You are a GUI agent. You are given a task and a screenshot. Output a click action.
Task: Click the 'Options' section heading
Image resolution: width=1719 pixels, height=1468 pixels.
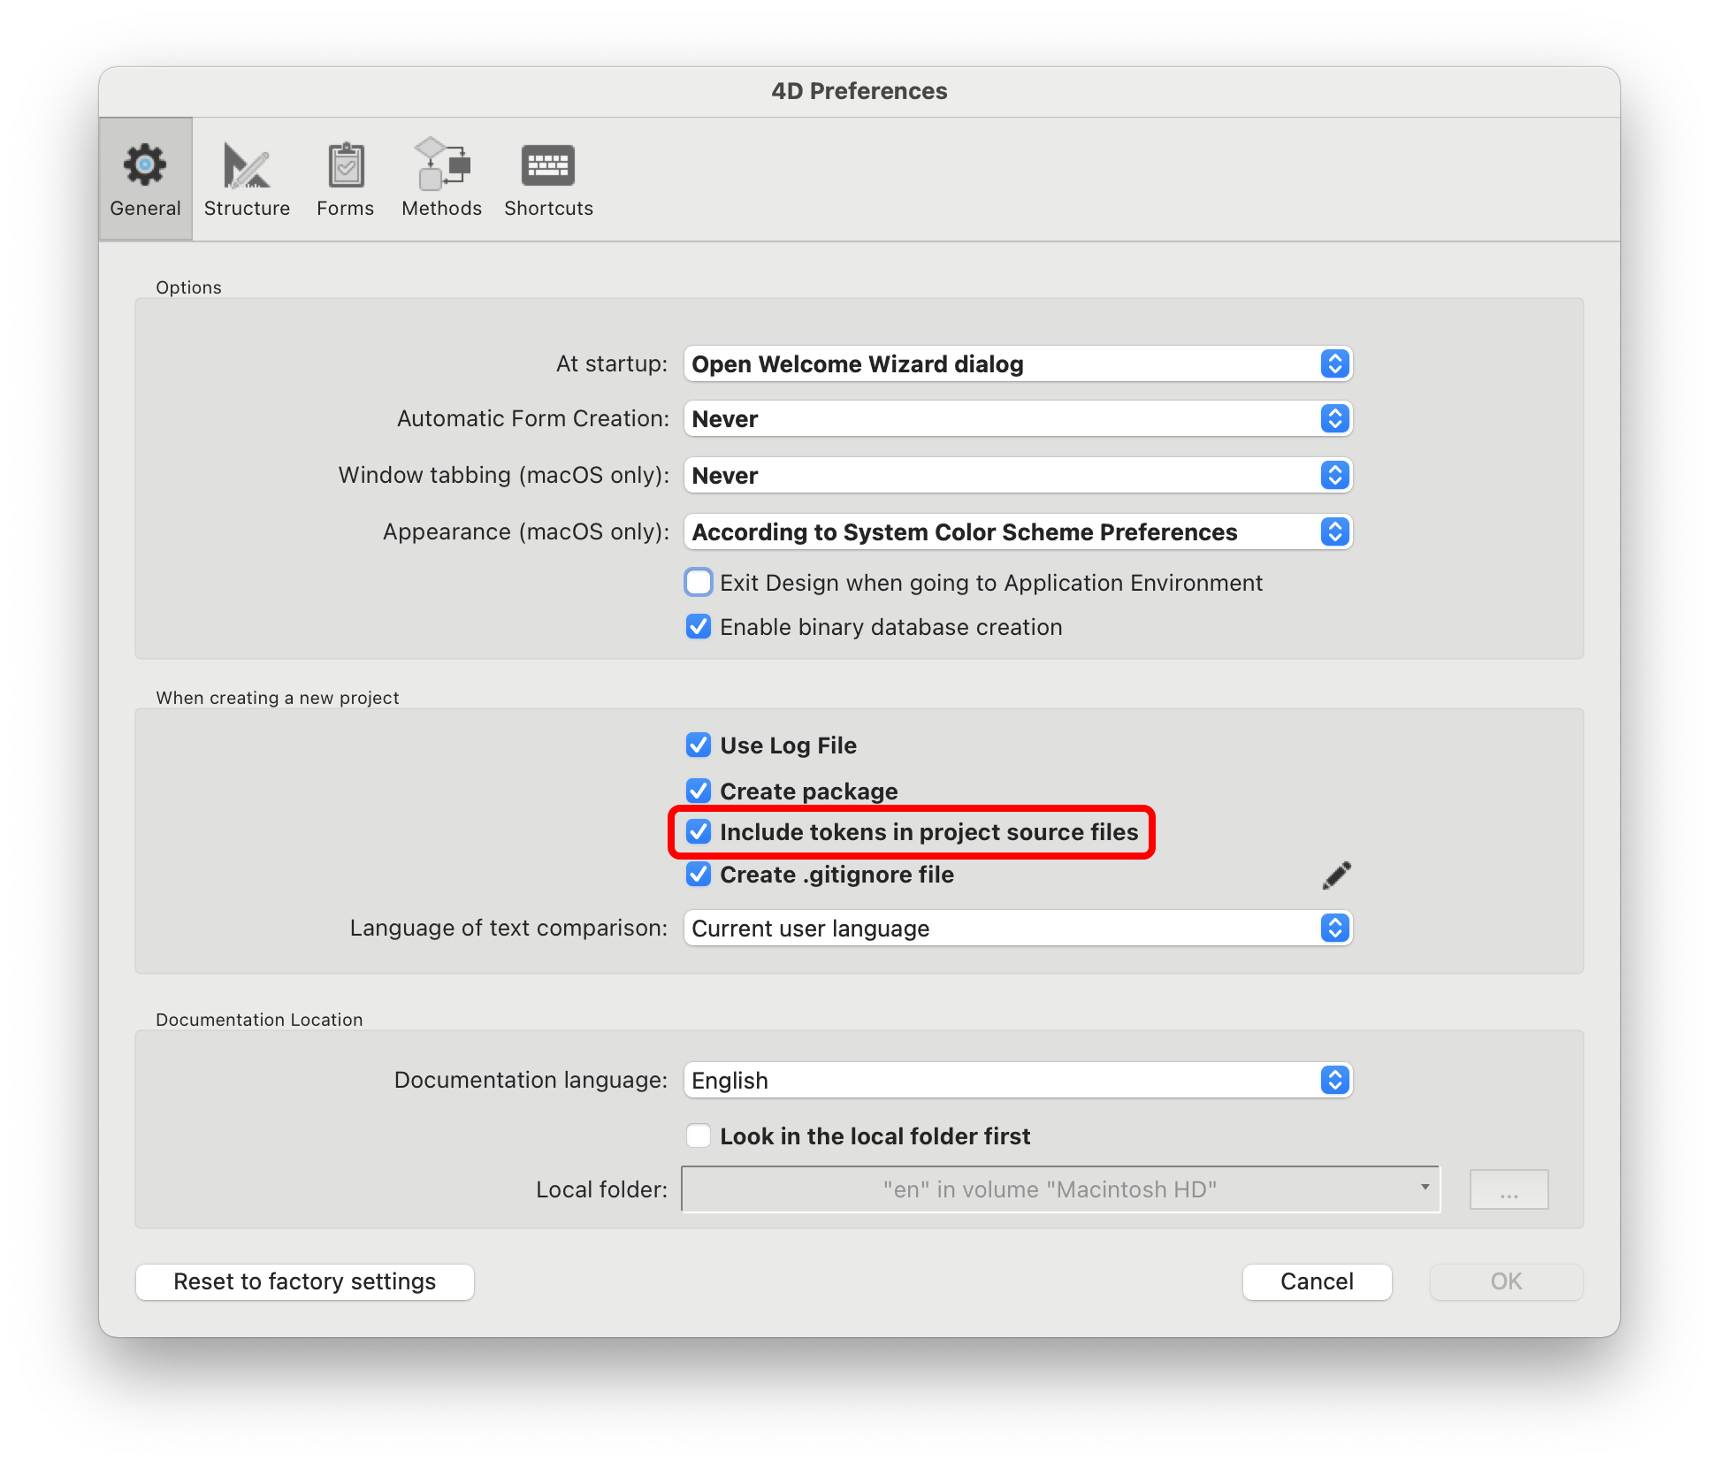coord(188,287)
